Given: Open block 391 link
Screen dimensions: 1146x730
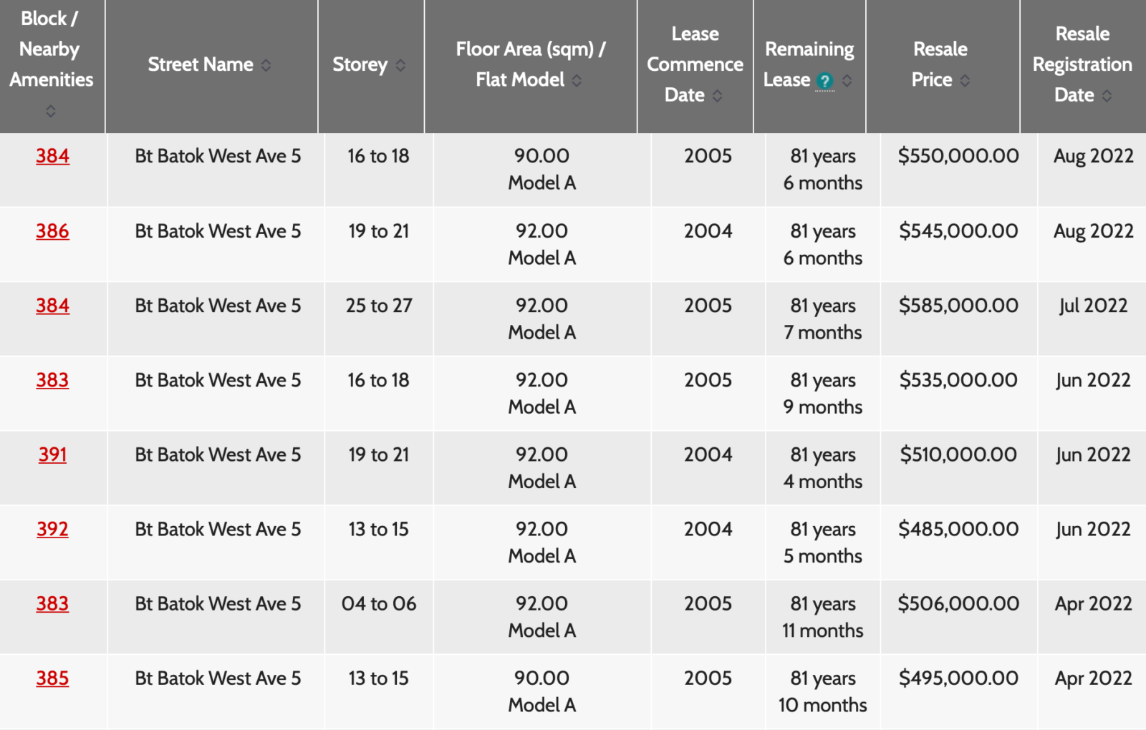Looking at the screenshot, I should [x=53, y=454].
